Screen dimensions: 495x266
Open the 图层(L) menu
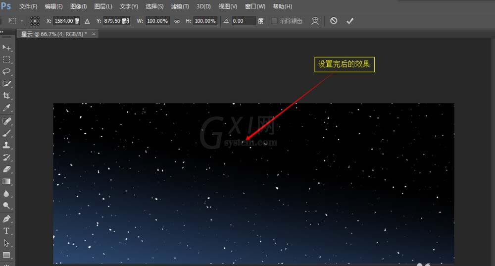pos(103,6)
